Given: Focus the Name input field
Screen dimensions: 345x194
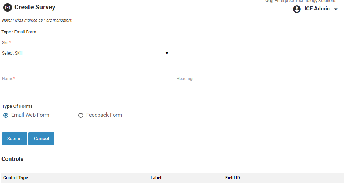Looking at the screenshot, I should pos(85,83).
